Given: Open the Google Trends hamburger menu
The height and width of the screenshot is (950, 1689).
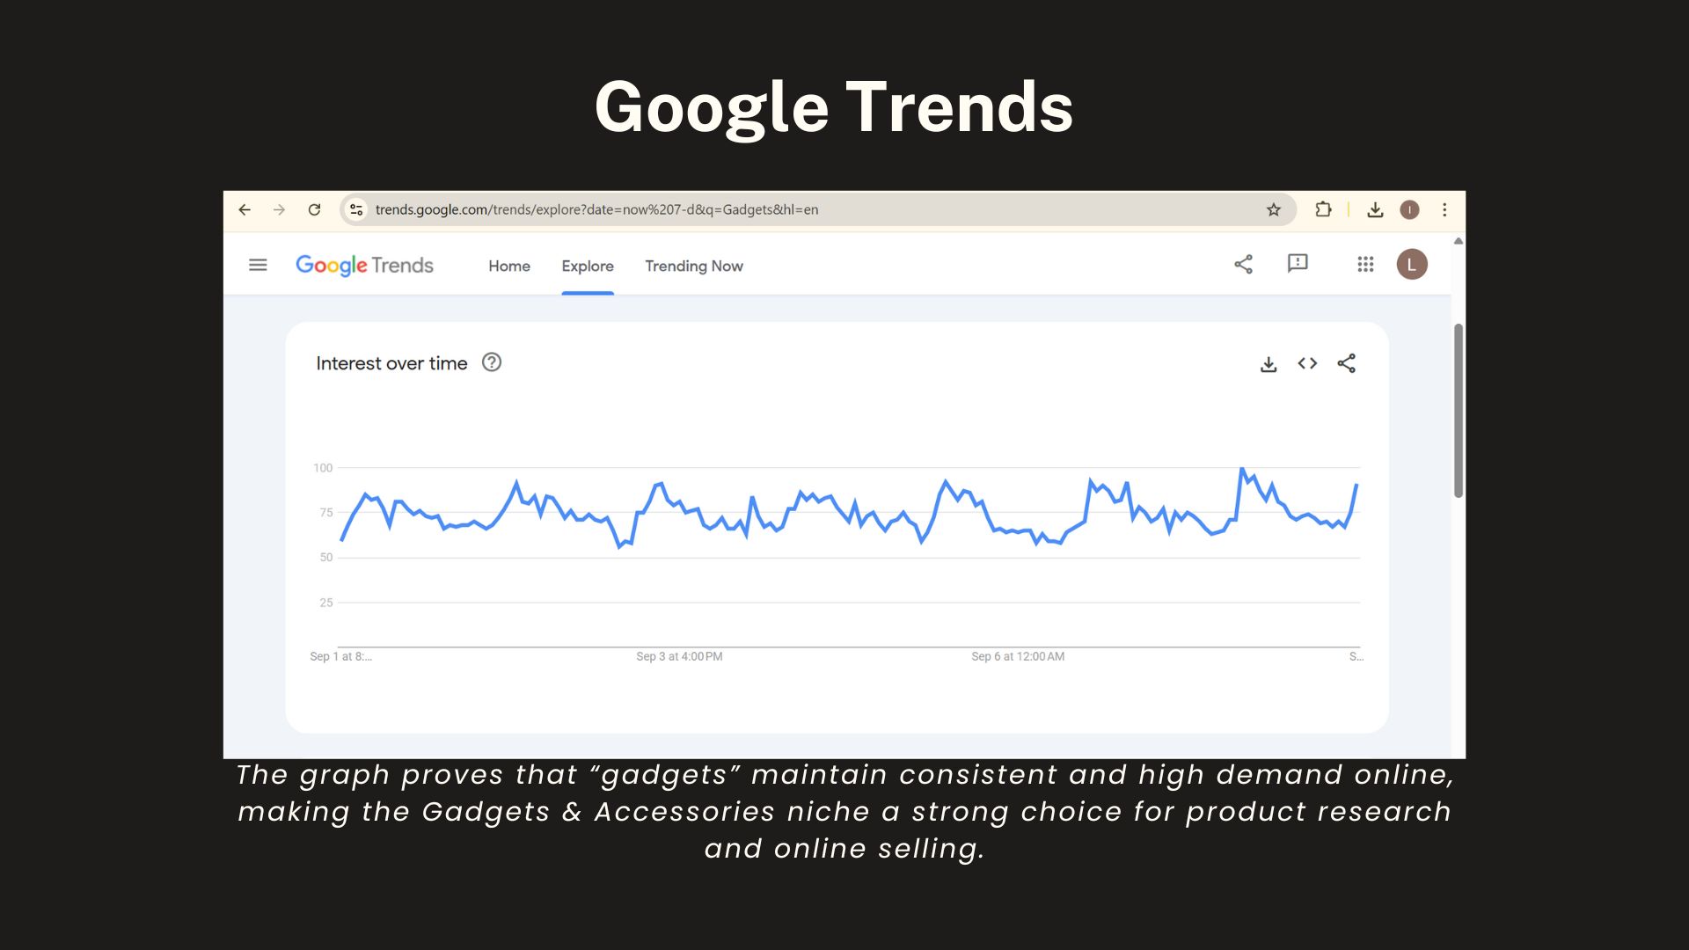Looking at the screenshot, I should pyautogui.click(x=258, y=265).
